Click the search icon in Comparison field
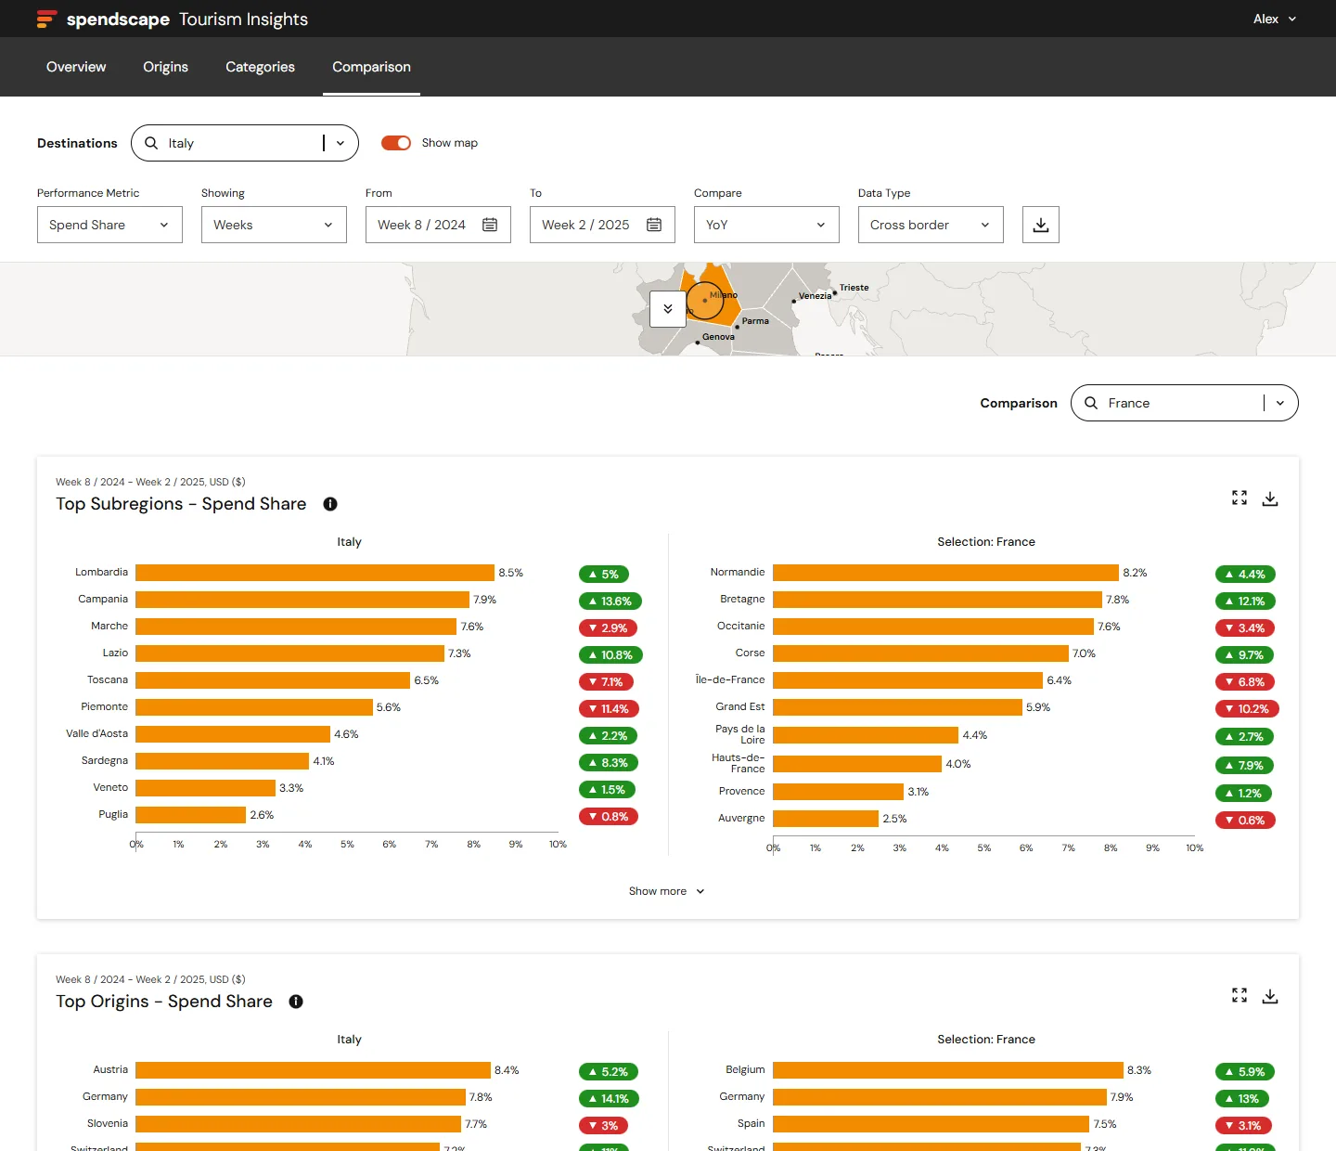The height and width of the screenshot is (1151, 1336). 1091,403
